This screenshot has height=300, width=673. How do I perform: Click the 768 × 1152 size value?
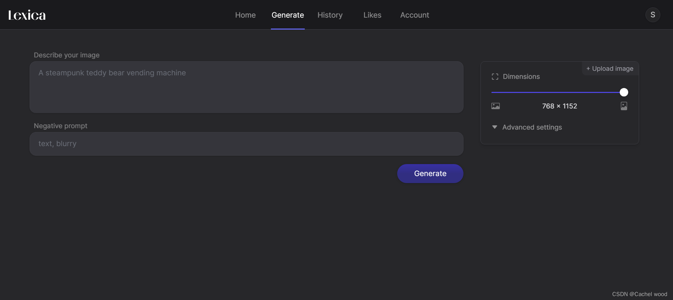coord(559,106)
